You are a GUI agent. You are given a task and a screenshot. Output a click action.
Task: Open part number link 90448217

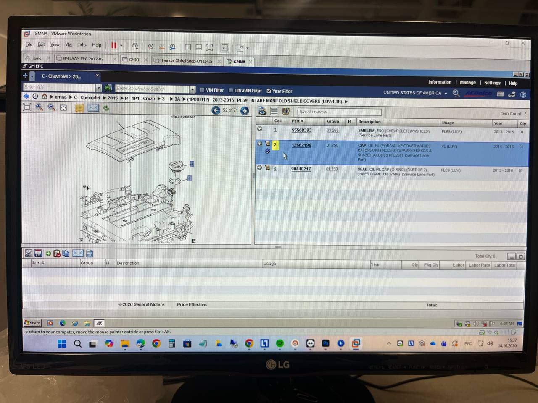[301, 169]
